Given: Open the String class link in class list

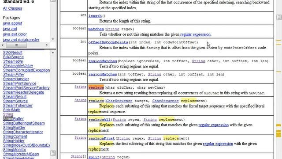Looking at the screenshot, I should pos(8,114).
